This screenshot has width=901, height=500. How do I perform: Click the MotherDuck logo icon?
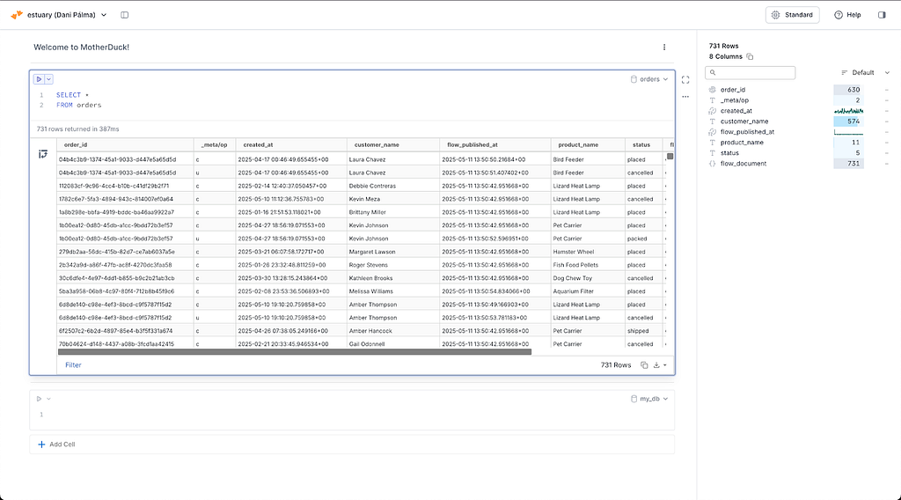click(x=17, y=15)
